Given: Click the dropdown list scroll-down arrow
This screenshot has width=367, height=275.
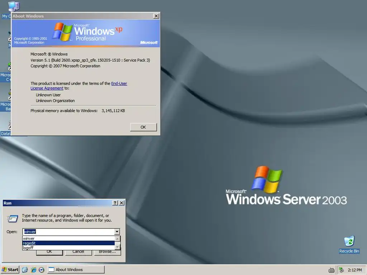Looking at the screenshot, I should coord(118,247).
